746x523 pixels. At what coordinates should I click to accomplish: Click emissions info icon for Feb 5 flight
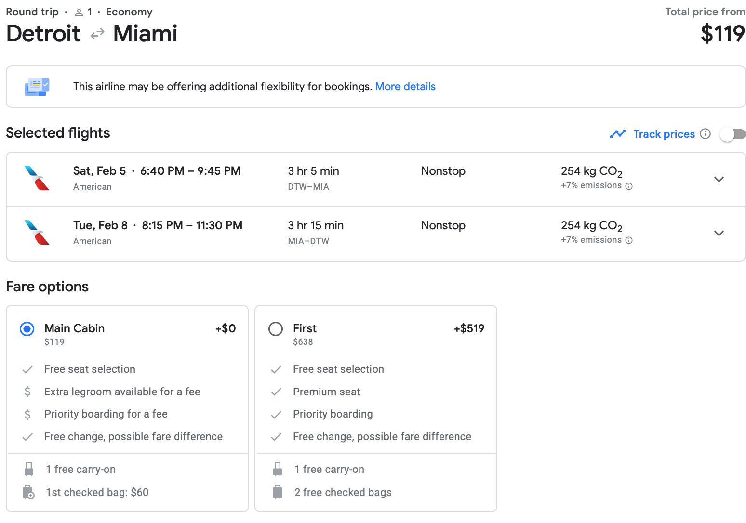(629, 186)
